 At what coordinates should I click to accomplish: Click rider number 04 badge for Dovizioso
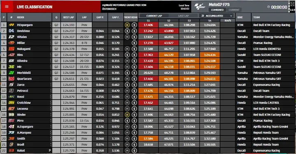12,31
